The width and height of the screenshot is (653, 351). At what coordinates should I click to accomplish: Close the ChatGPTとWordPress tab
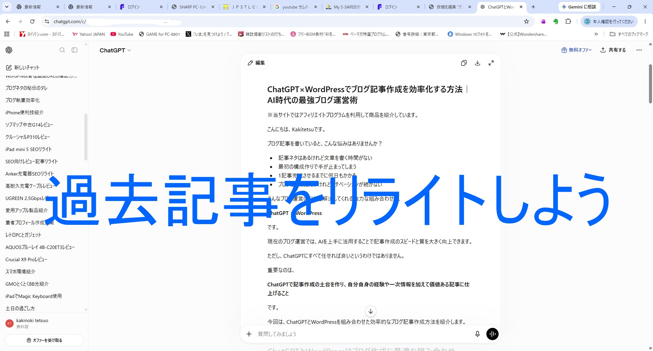tap(521, 7)
